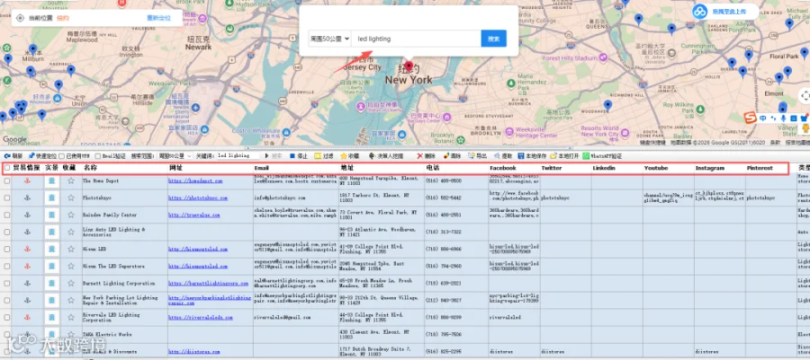Open street view icon for Phototokyo row
The height and width of the screenshot is (360, 810).
tap(51, 198)
